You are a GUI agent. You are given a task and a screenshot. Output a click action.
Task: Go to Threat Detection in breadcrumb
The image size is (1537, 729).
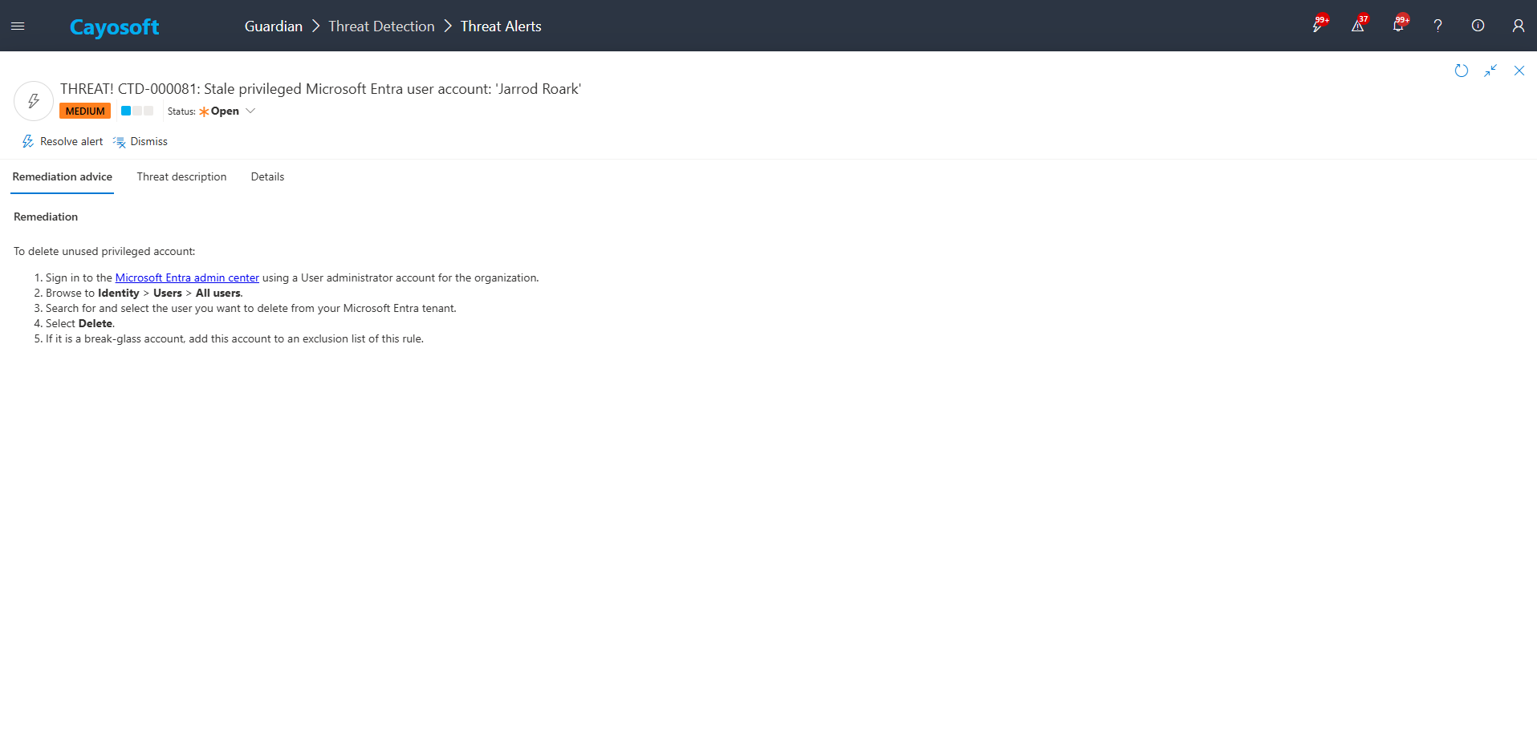point(381,26)
